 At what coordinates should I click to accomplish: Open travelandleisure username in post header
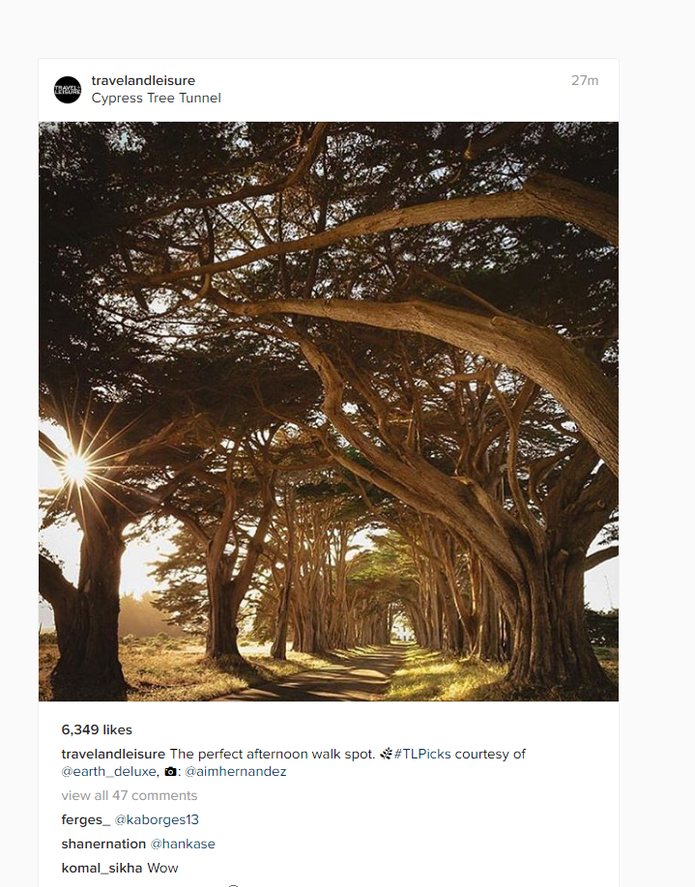tap(143, 80)
